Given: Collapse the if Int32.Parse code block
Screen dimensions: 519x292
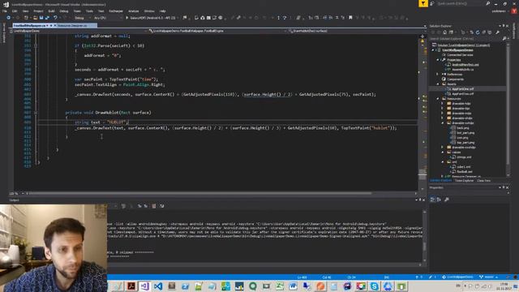Looking at the screenshot, I should (x=36, y=45).
